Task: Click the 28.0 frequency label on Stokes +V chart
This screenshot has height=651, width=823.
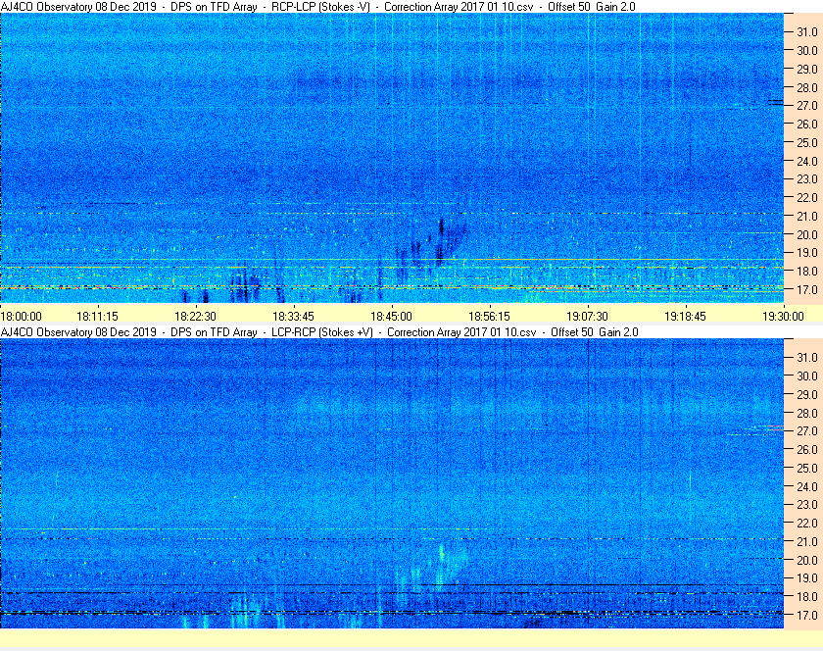Action: coord(807,414)
